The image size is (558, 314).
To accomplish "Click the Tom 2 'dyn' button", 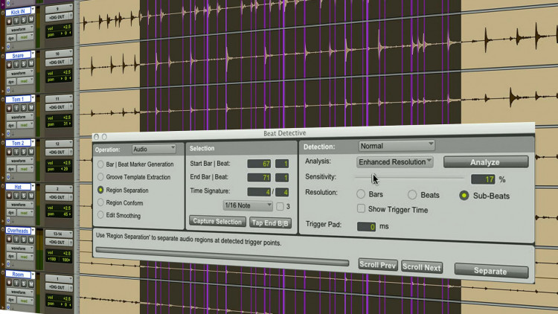I will (11, 169).
